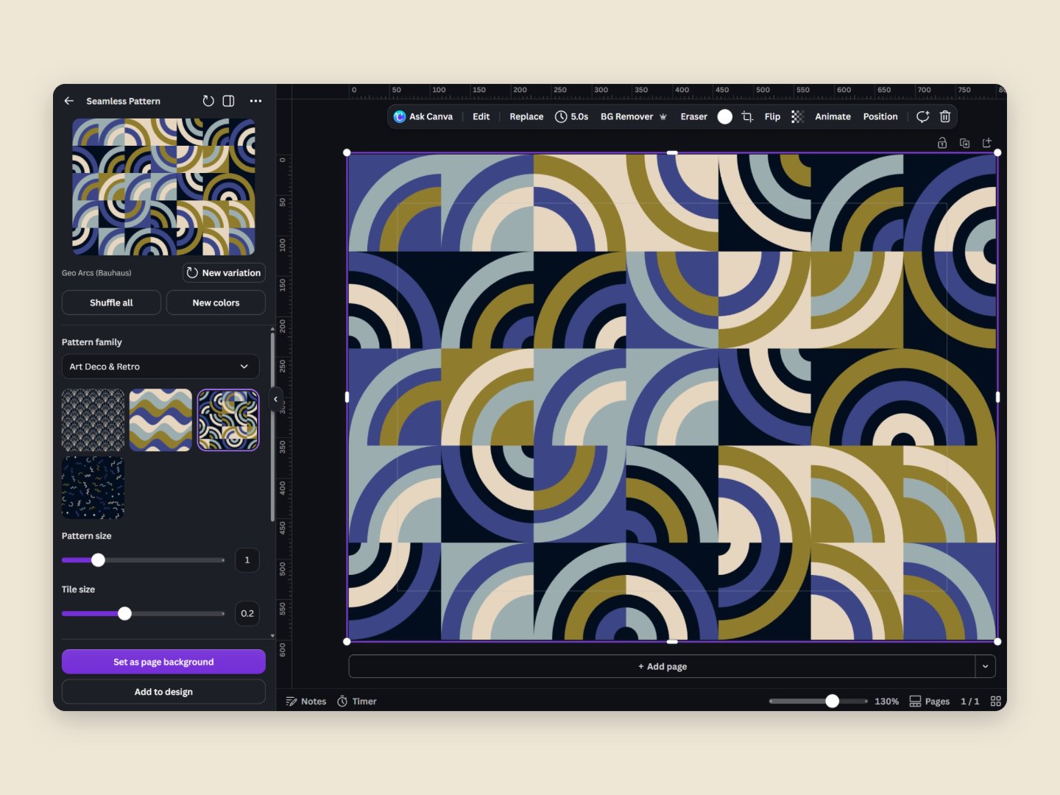Open the white color swatch
The height and width of the screenshot is (795, 1060).
[725, 116]
